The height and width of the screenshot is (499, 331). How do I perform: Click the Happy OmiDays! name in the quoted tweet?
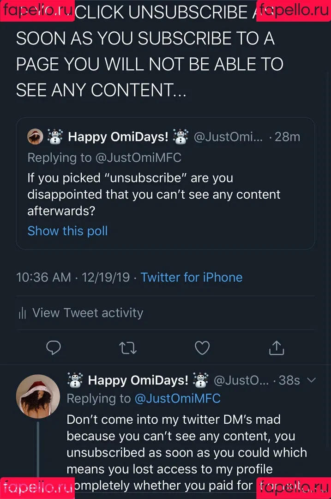tap(118, 137)
